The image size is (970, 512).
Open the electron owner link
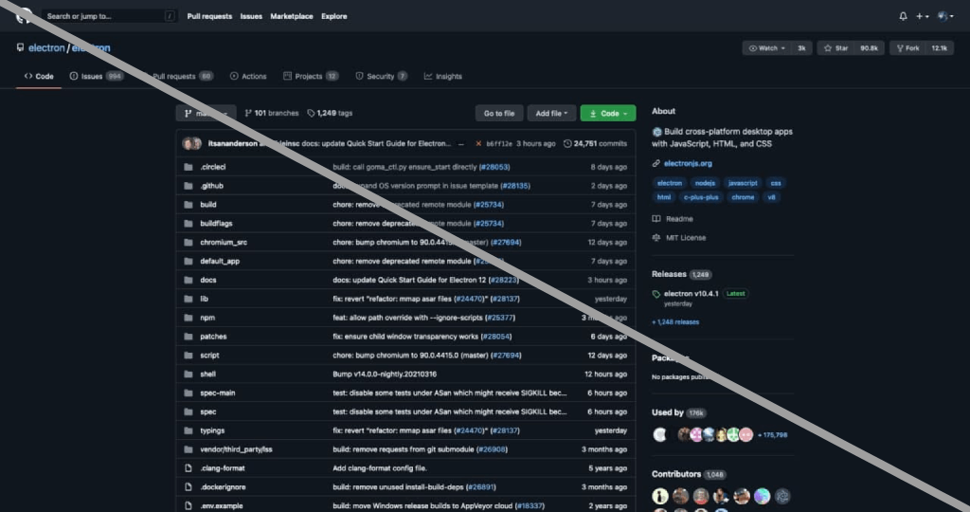pyautogui.click(x=46, y=47)
